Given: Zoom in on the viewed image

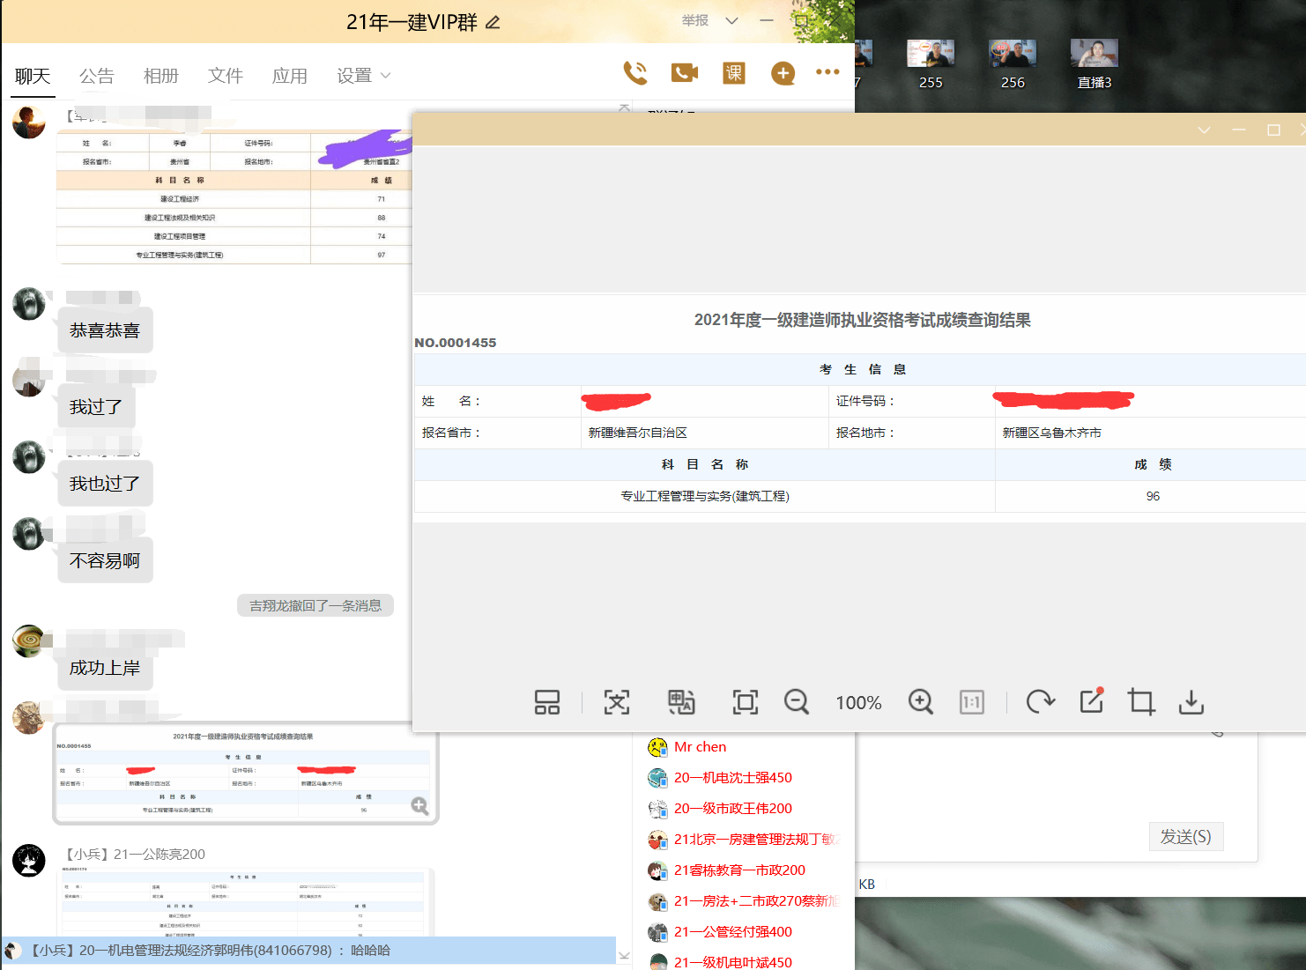Looking at the screenshot, I should (x=920, y=702).
